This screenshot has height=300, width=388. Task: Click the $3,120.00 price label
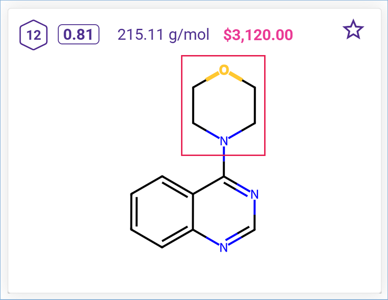pos(258,35)
